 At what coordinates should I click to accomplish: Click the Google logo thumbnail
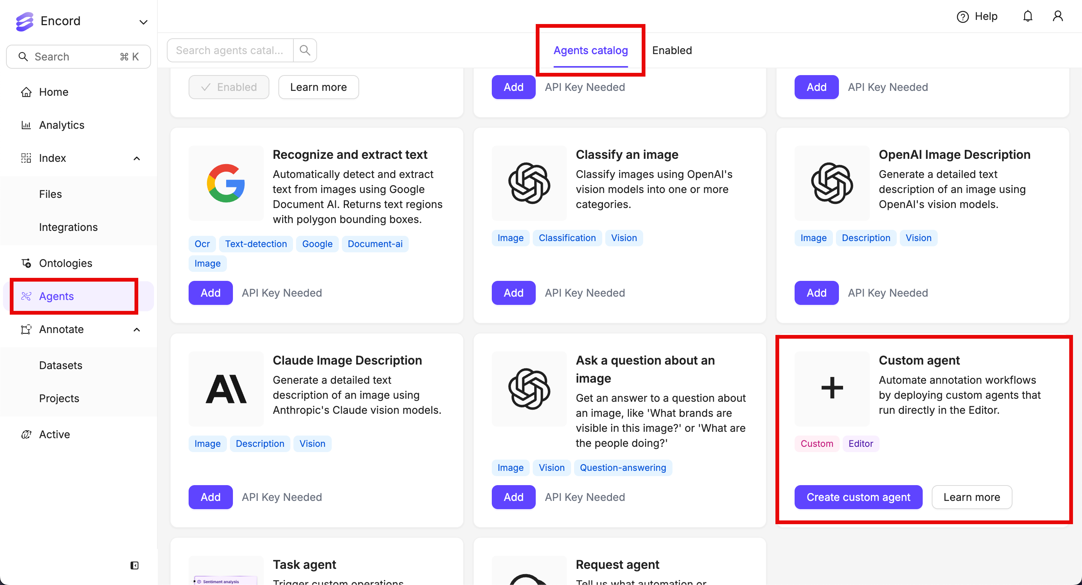coord(226,183)
